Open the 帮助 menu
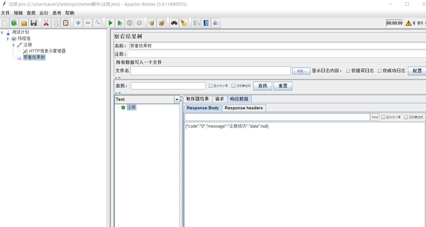This screenshot has width=426, height=227. [70, 13]
